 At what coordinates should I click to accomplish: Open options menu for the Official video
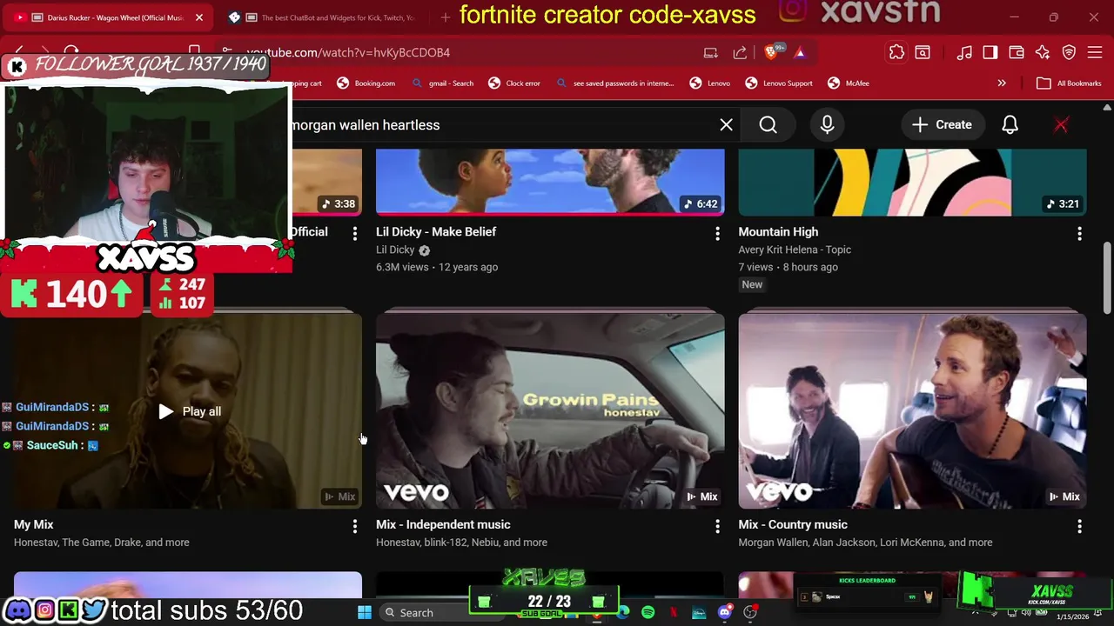click(x=354, y=233)
